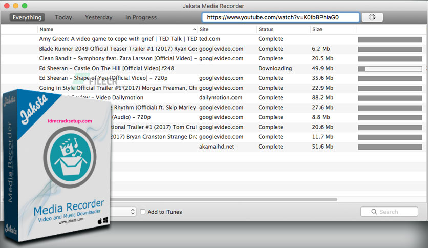Select Going in Style Official Trailer row

(213, 88)
